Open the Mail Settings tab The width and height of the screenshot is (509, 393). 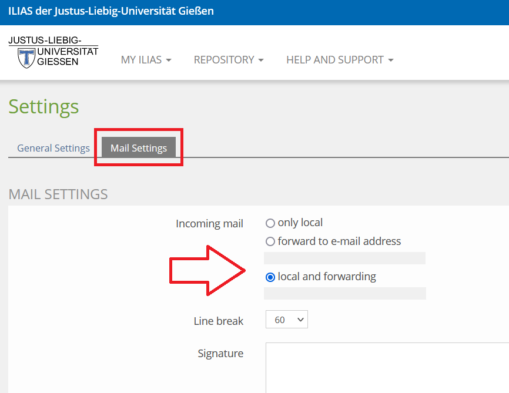139,148
